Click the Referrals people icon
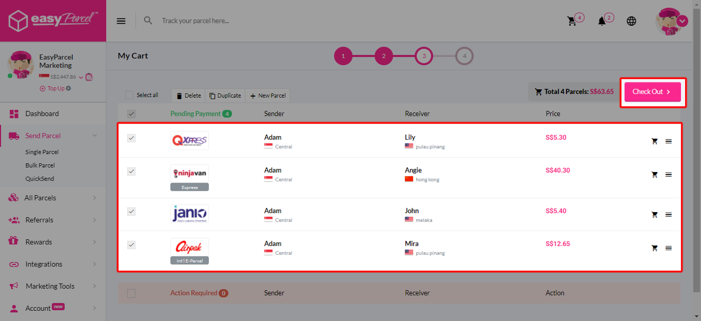Screen dimensions: 701x321 click(14, 220)
